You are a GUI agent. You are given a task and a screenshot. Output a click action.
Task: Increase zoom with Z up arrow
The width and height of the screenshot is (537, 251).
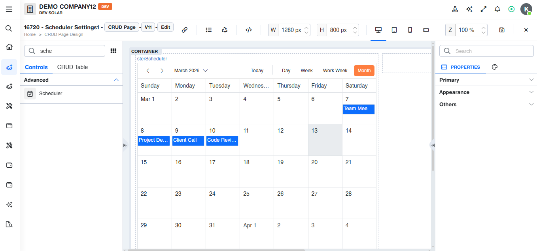click(x=484, y=28)
